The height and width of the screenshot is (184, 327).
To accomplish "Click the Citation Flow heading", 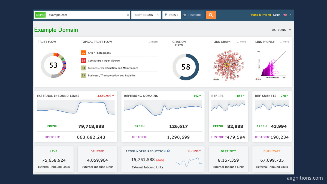I will click(179, 43).
